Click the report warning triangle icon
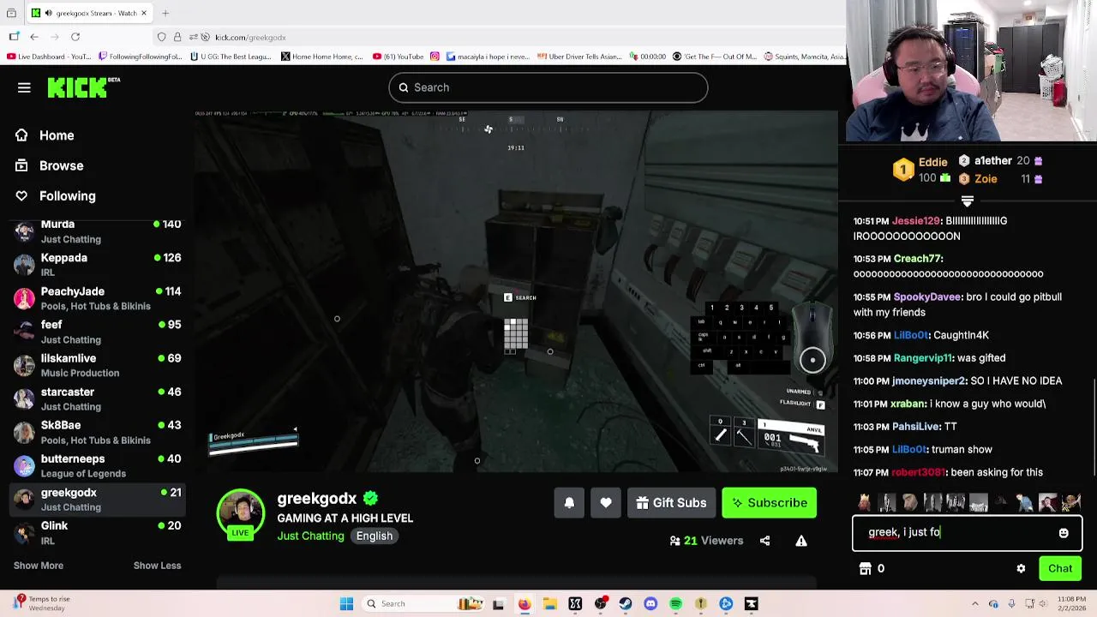This screenshot has height=617, width=1097. [x=801, y=541]
